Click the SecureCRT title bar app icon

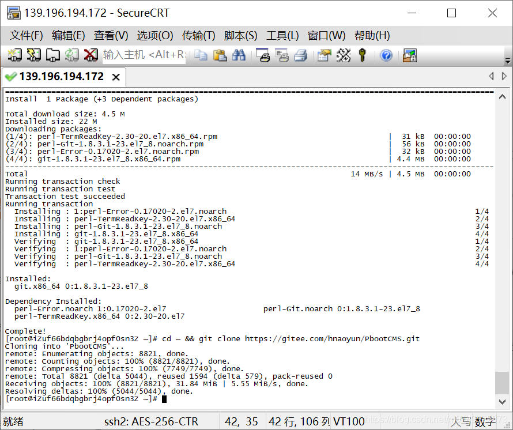[13, 13]
